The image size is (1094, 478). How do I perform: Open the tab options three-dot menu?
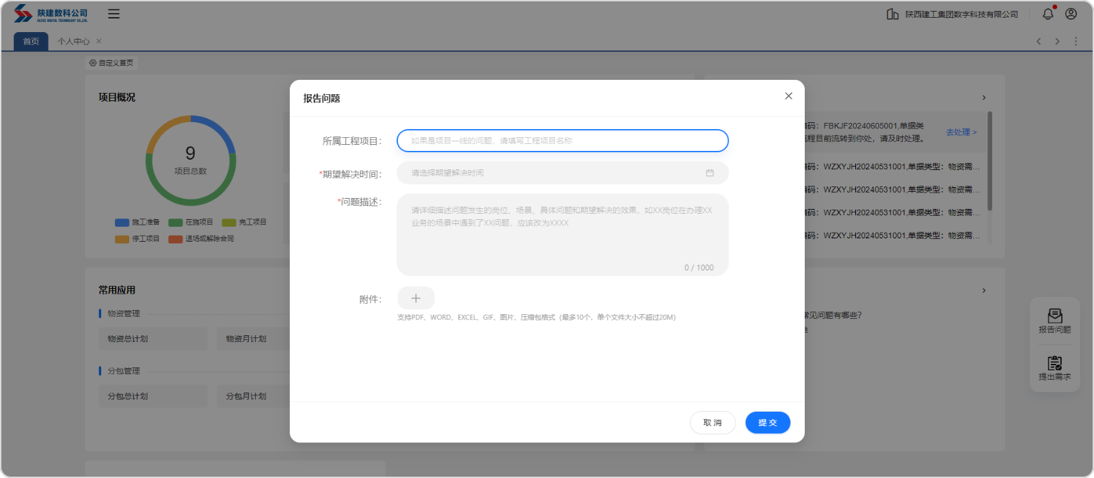[1076, 42]
